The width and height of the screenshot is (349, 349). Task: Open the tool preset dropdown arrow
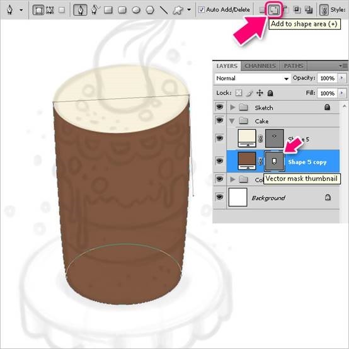point(21,10)
